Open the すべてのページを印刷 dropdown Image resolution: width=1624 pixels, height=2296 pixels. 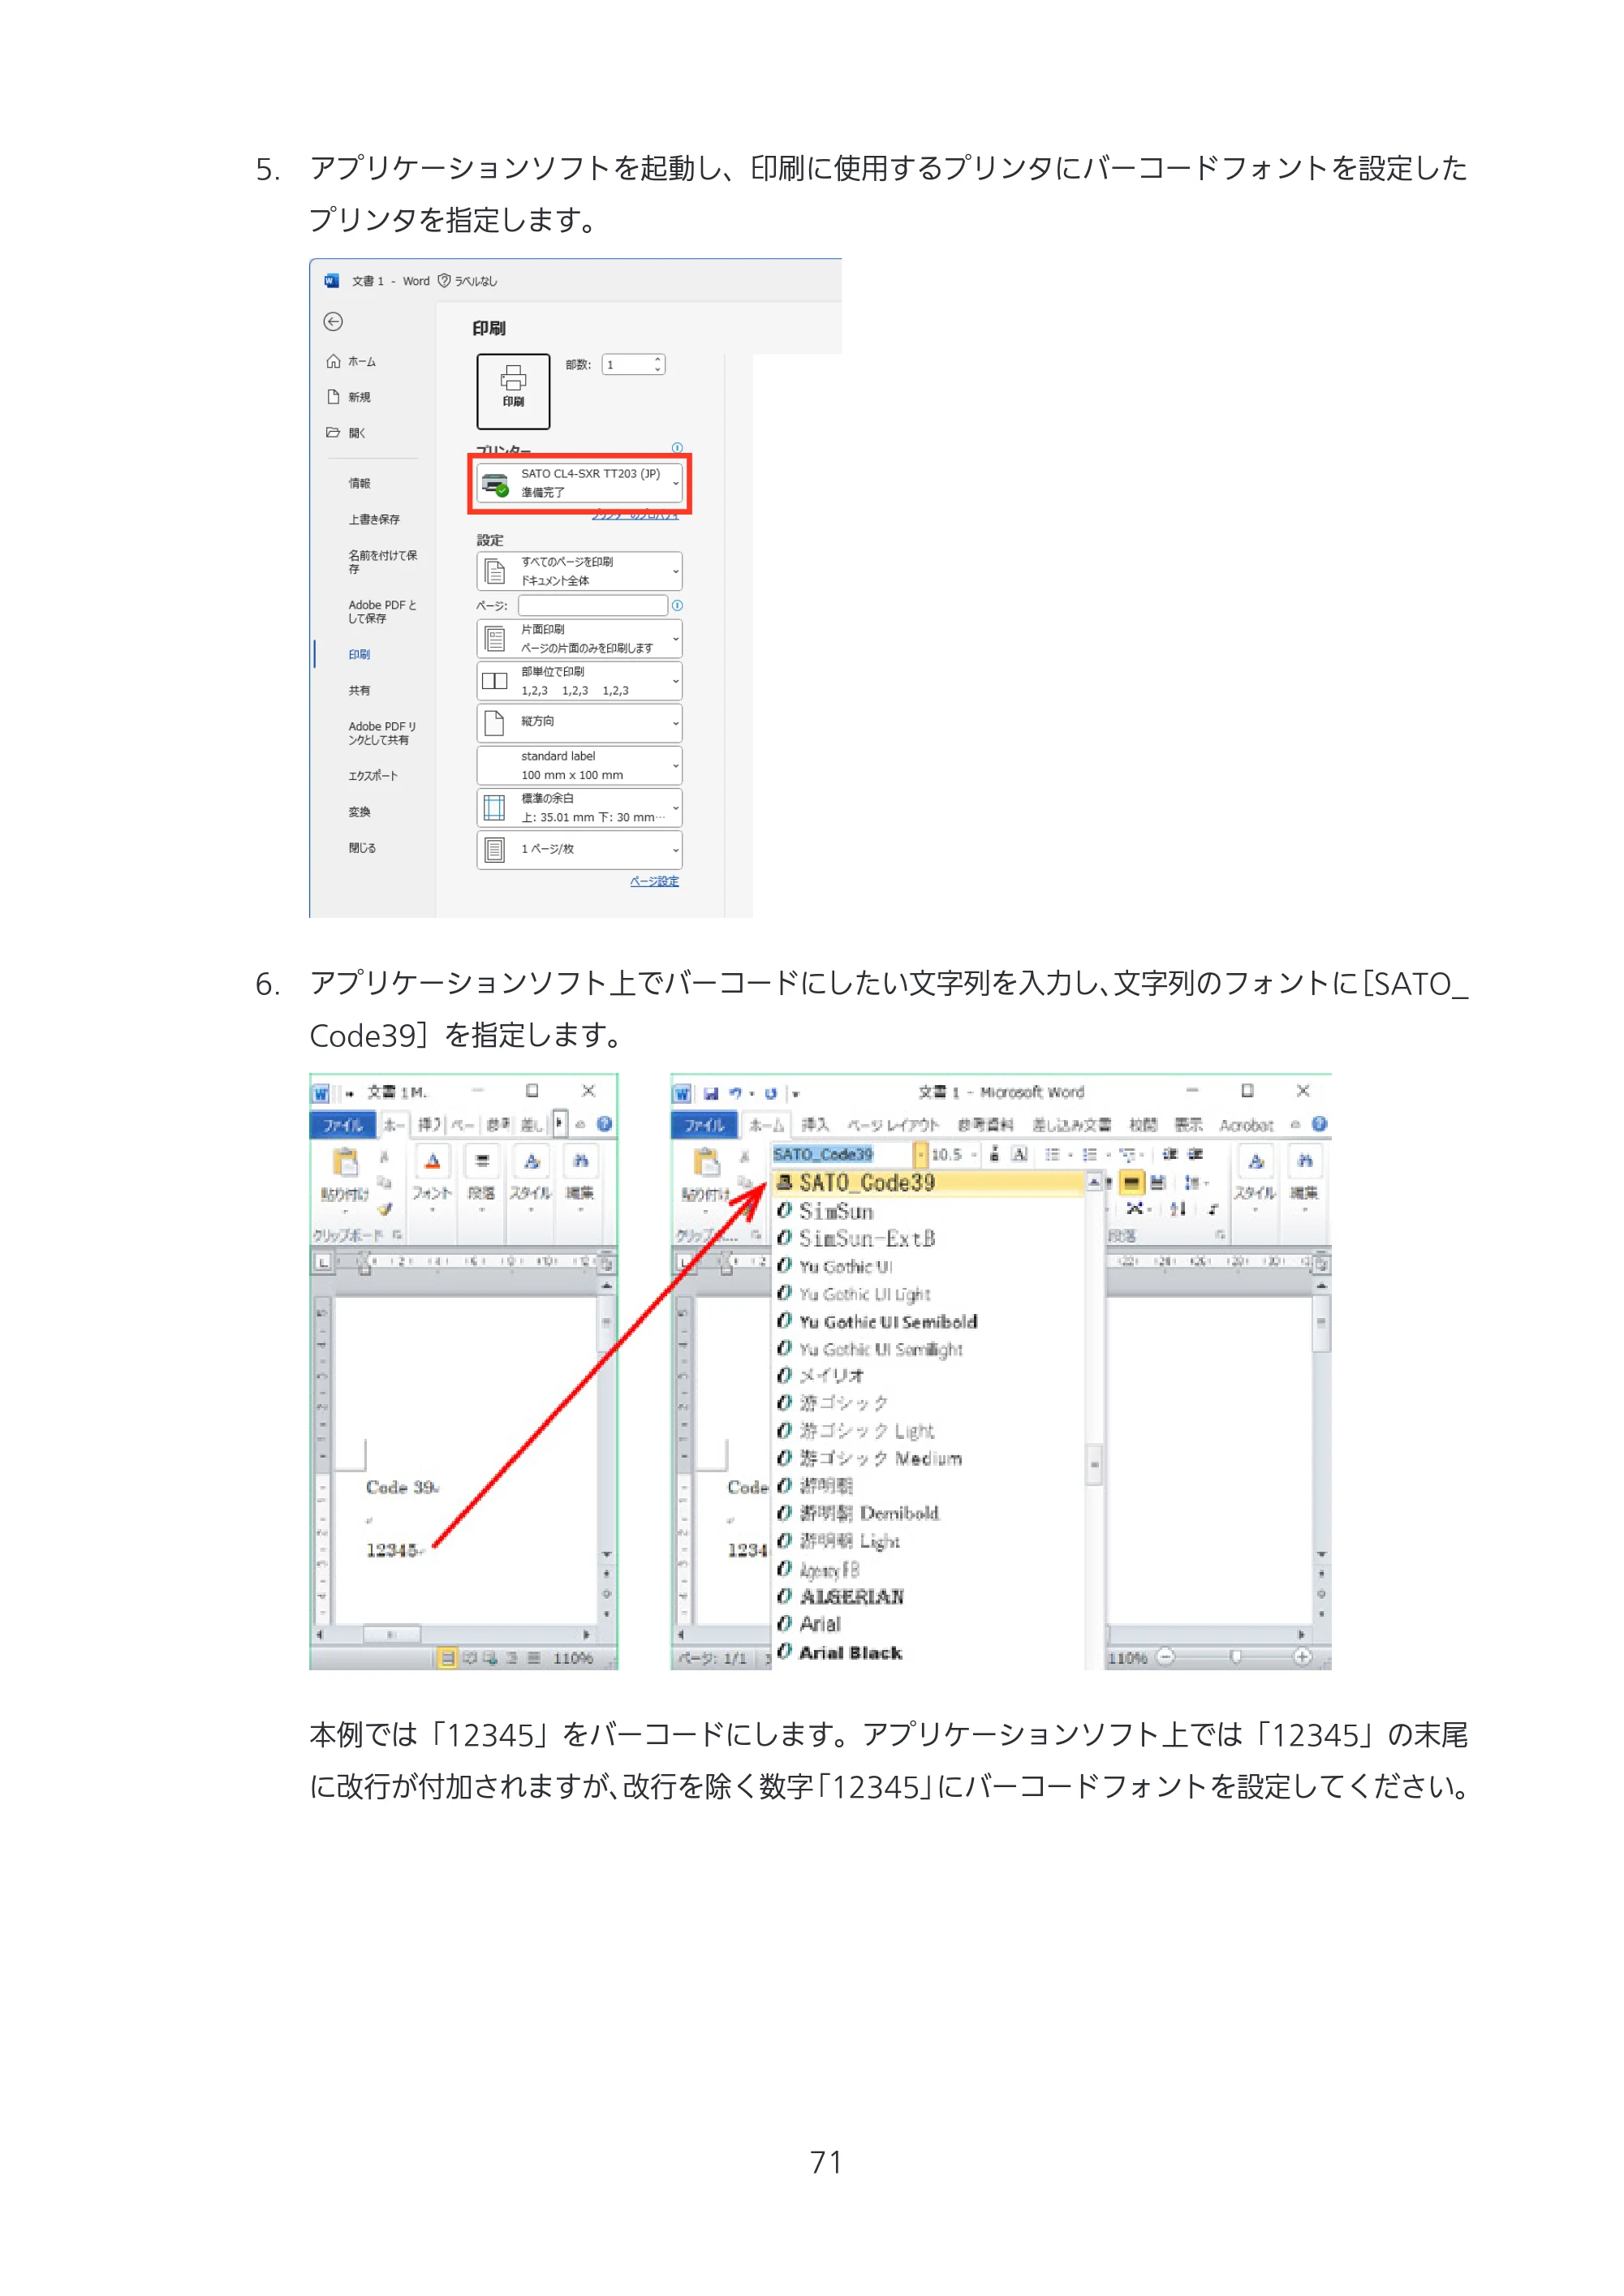580,571
